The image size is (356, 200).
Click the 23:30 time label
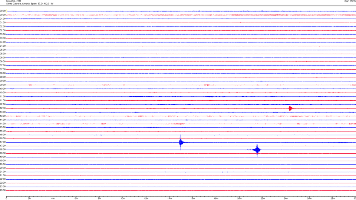3,190
